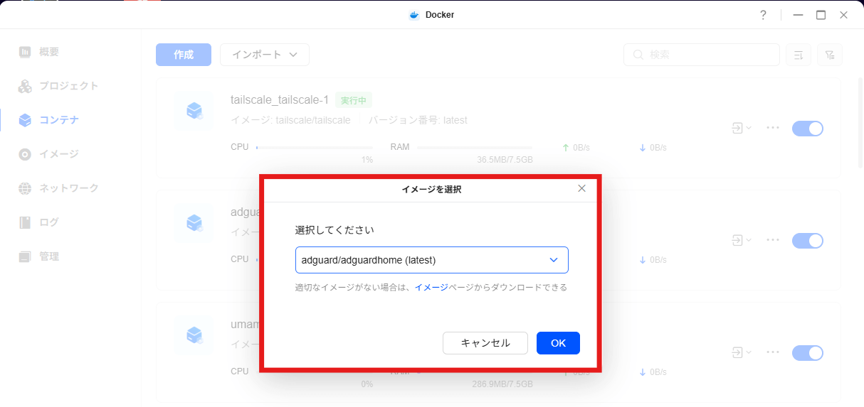Screen dimensions: 864x407
Task: Click the tailscale_tailscale-1 container icon
Action: 194,111
